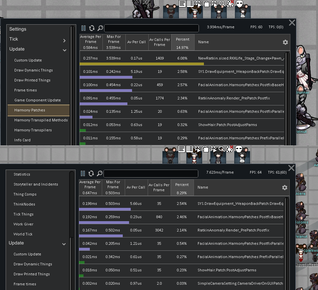318x290 pixels.
Task: Sort by Av Per Call in the upper table
Action: click(x=136, y=42)
